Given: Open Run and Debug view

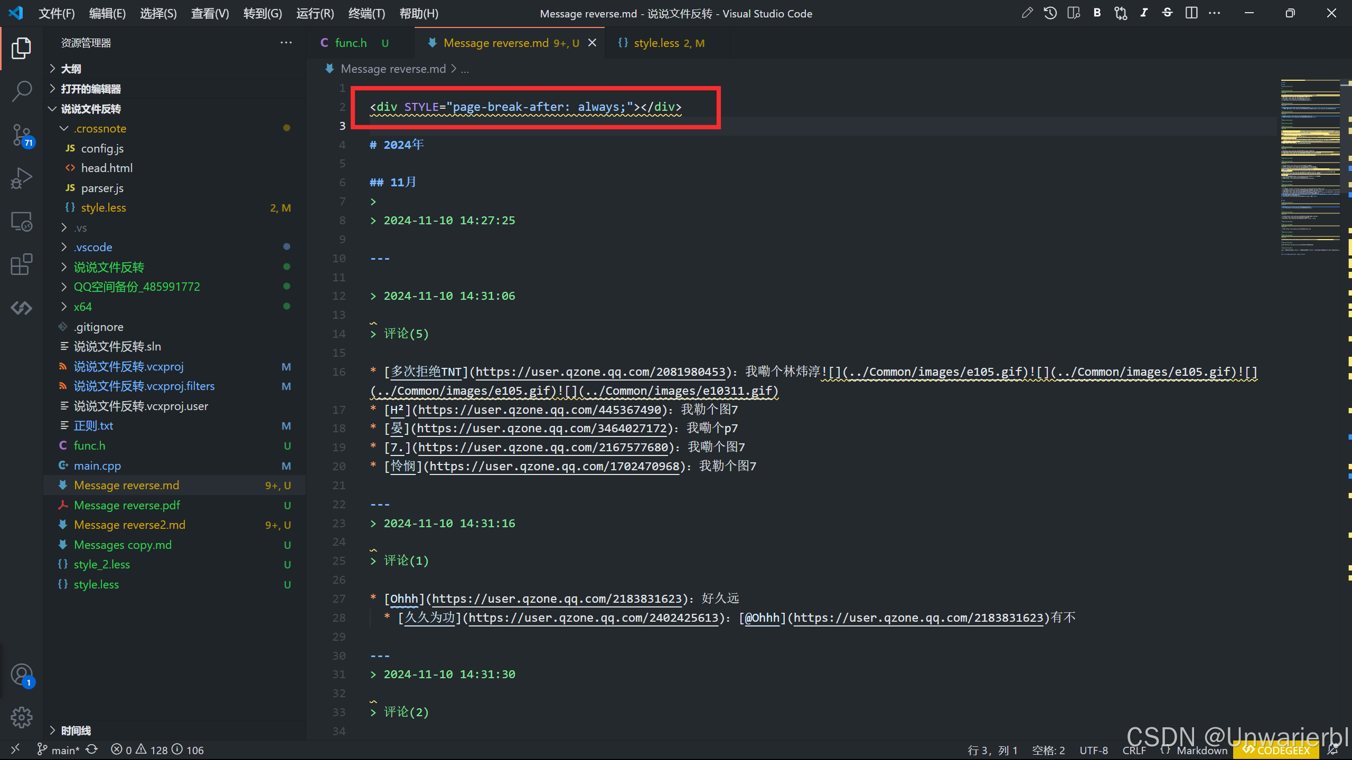Looking at the screenshot, I should [21, 178].
